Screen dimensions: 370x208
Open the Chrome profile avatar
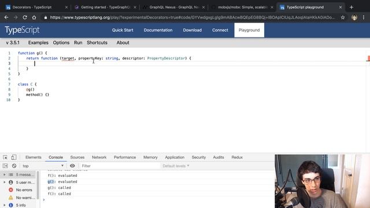coord(354,17)
